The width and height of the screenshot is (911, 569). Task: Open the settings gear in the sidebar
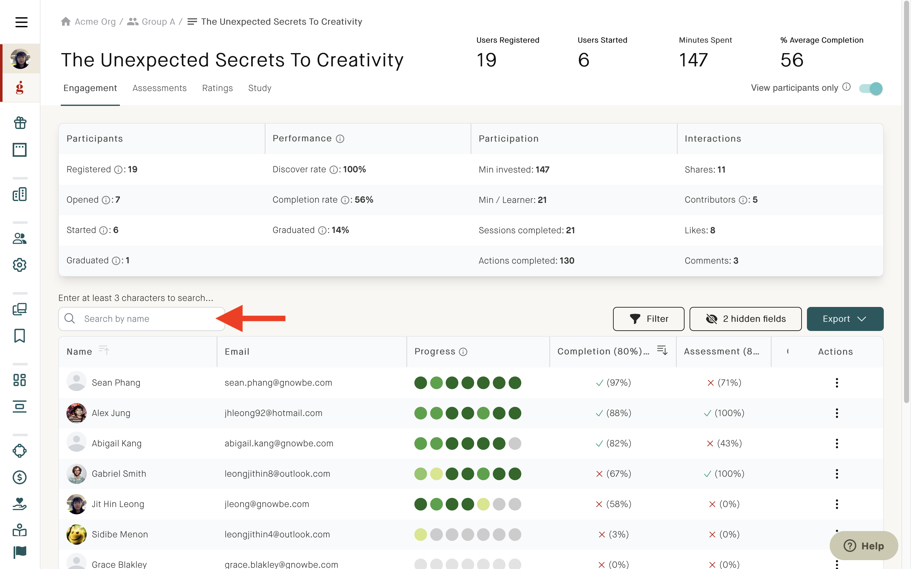coord(20,265)
